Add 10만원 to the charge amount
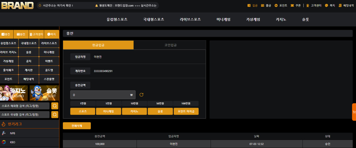The width and height of the screenshot is (356, 148). (134, 103)
